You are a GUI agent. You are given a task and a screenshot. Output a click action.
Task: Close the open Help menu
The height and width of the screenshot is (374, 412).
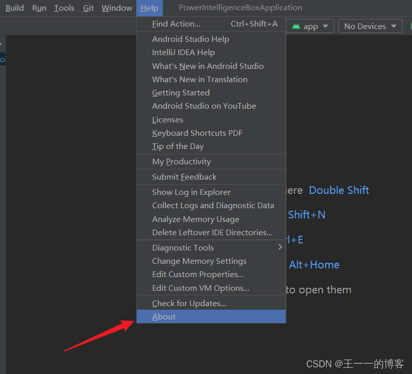click(x=149, y=8)
